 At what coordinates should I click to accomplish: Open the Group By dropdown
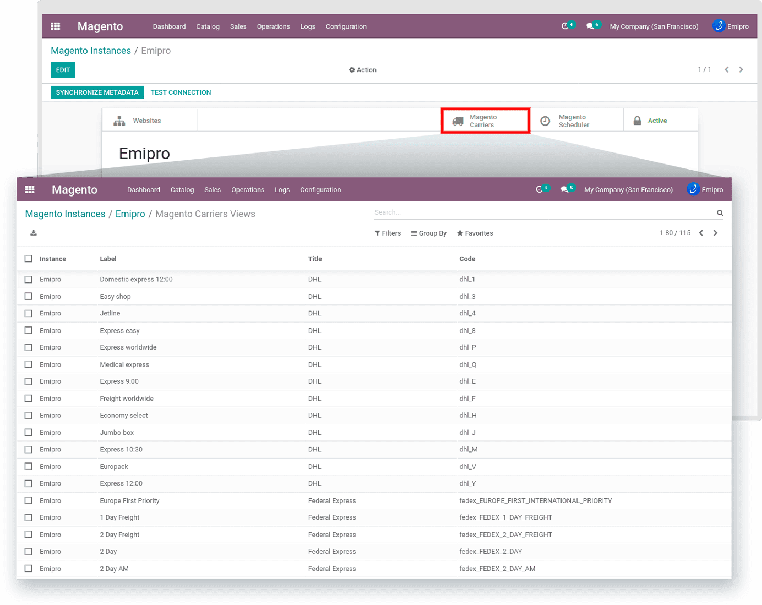428,233
